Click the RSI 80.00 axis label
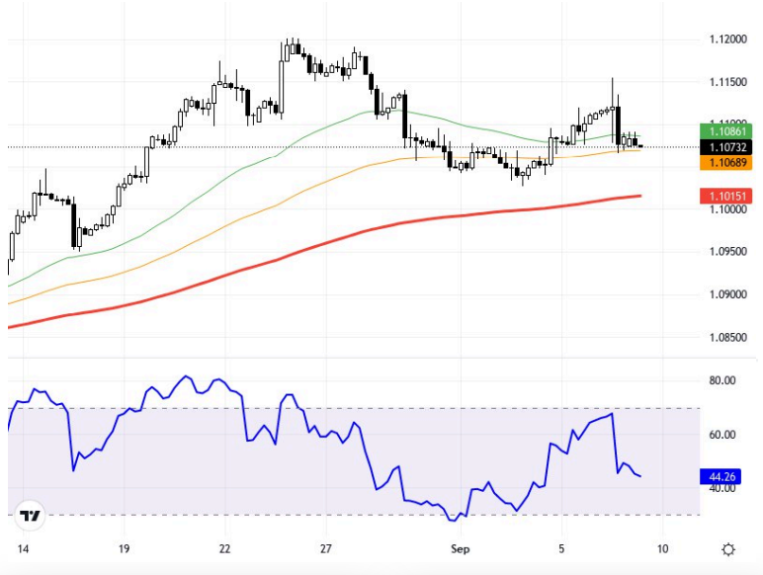Image resolution: width=763 pixels, height=575 pixels. click(722, 380)
